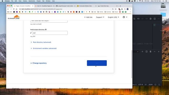Click the Build output directory info icon
169x95 pixels.
[46, 30]
